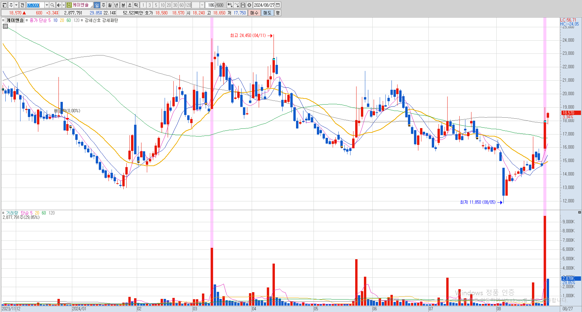The height and width of the screenshot is (312, 582).
Task: Select second 초 chart period
Action: click(129, 5)
